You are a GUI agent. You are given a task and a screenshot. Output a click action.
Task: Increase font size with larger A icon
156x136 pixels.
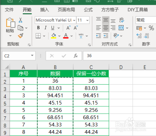click(x=69, y=28)
